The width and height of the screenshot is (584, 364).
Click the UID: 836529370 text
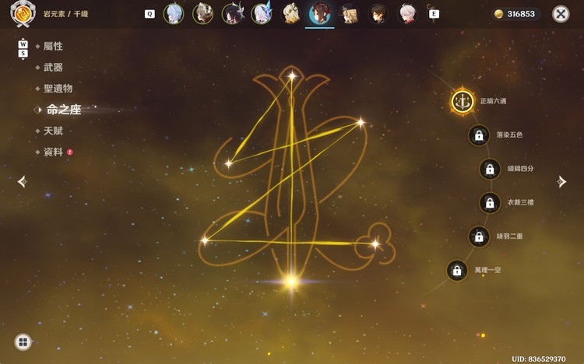pyautogui.click(x=539, y=359)
